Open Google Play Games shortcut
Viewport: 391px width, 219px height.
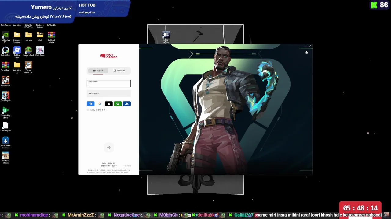[5, 113]
